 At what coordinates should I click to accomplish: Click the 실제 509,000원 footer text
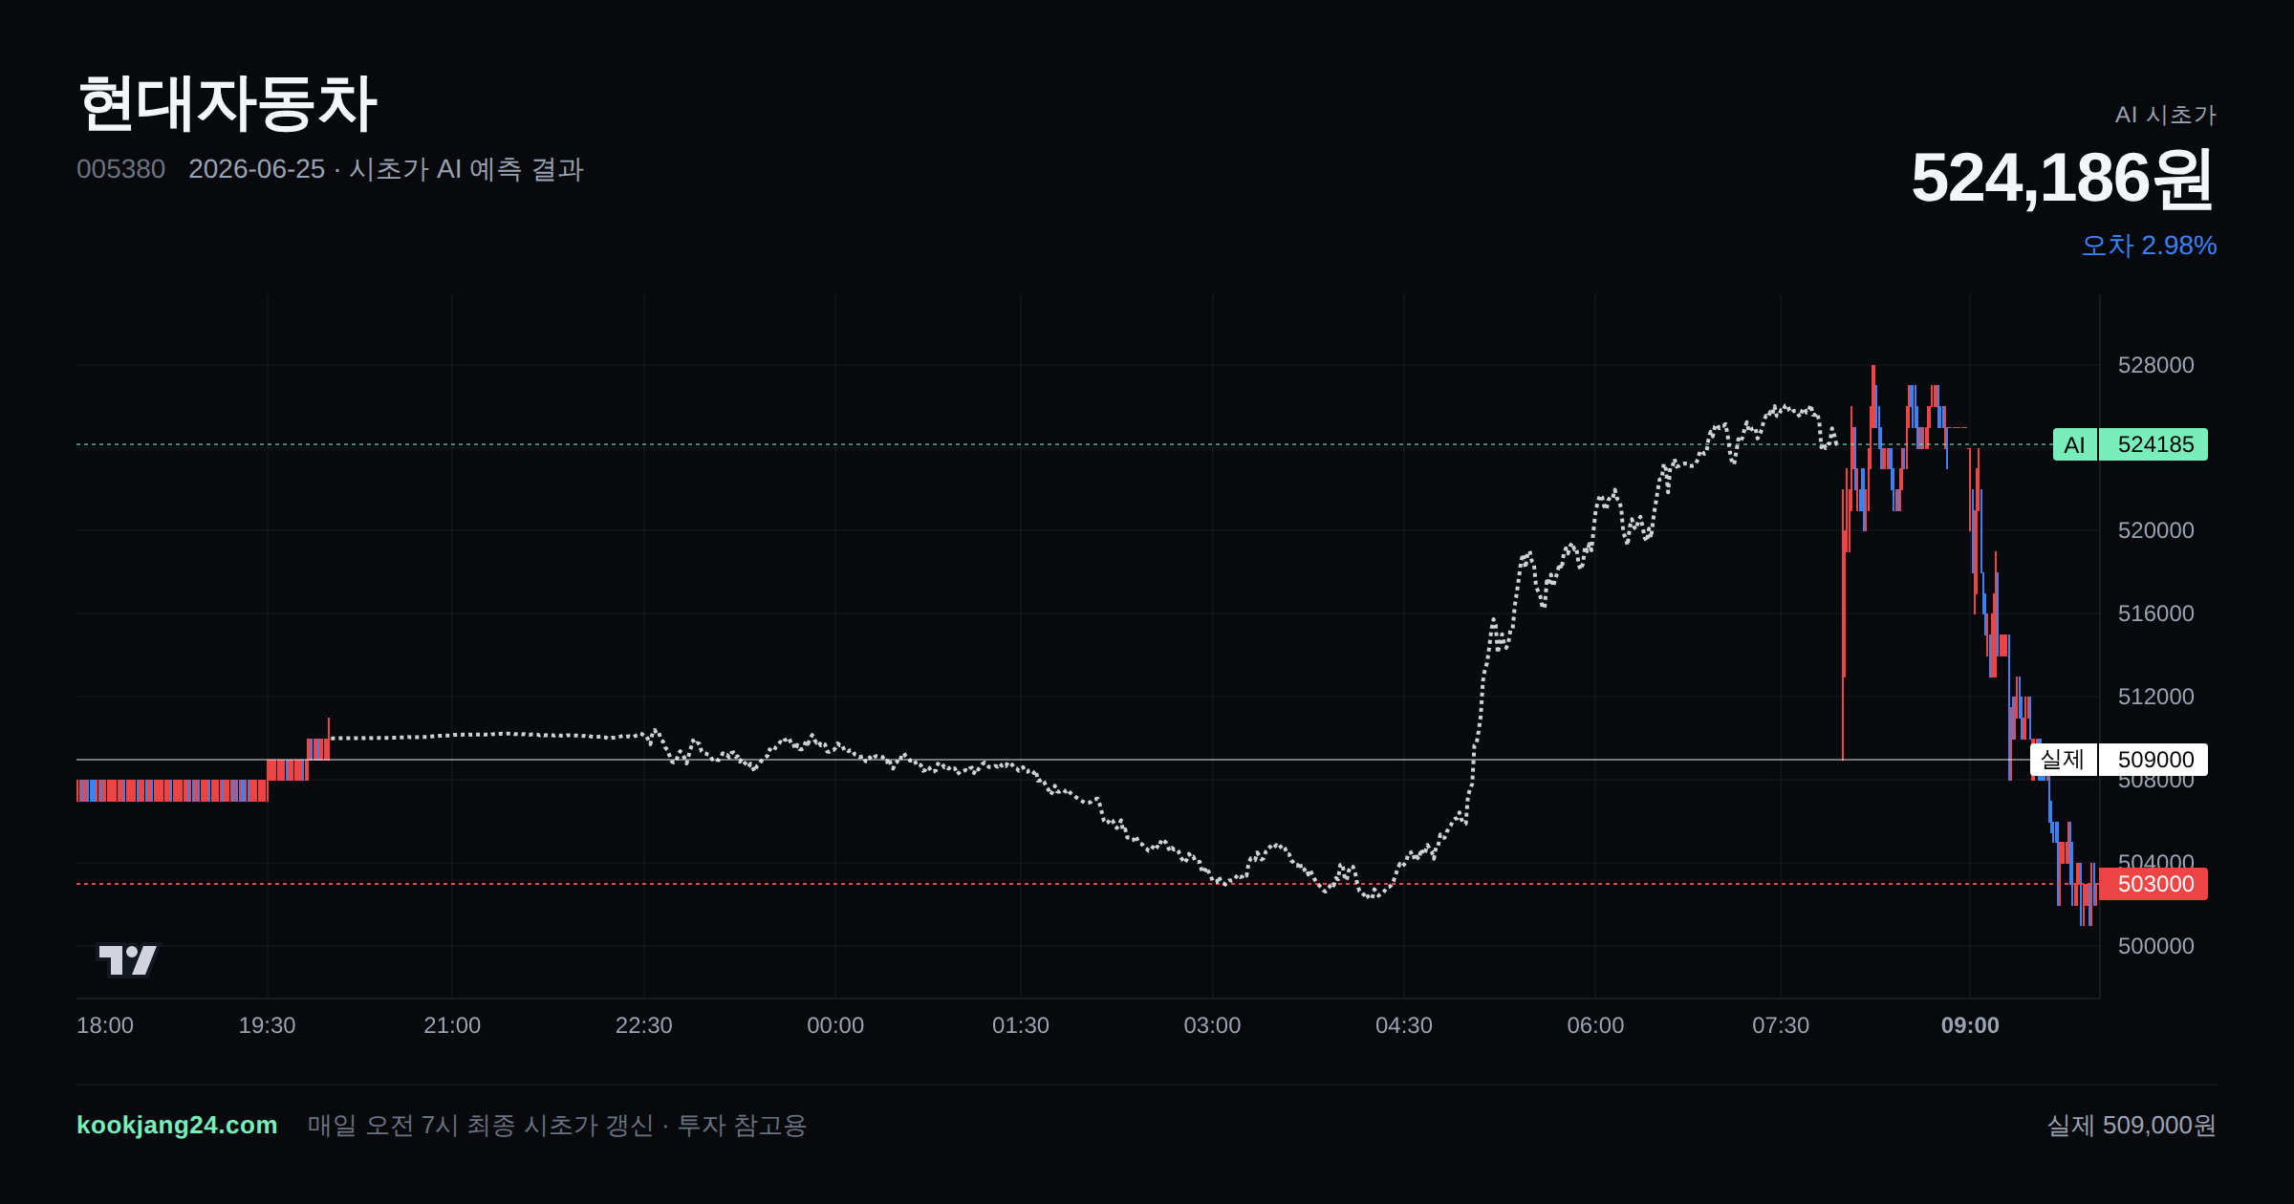(2131, 1125)
